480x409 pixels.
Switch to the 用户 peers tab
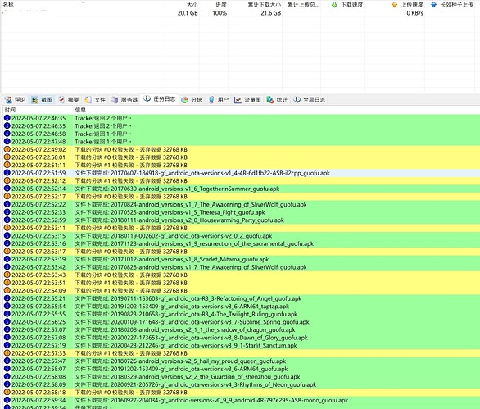(x=218, y=99)
